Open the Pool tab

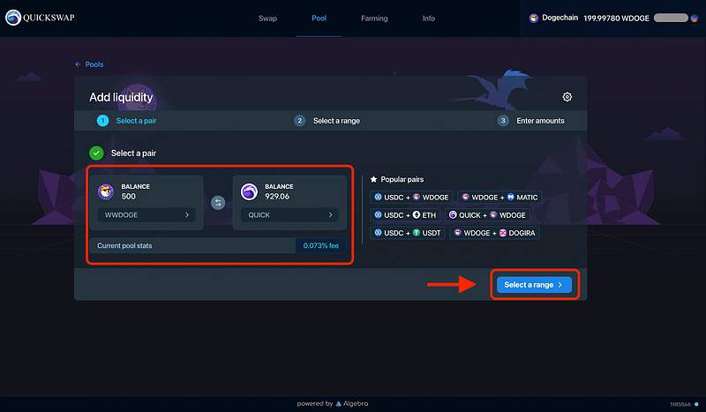click(319, 18)
